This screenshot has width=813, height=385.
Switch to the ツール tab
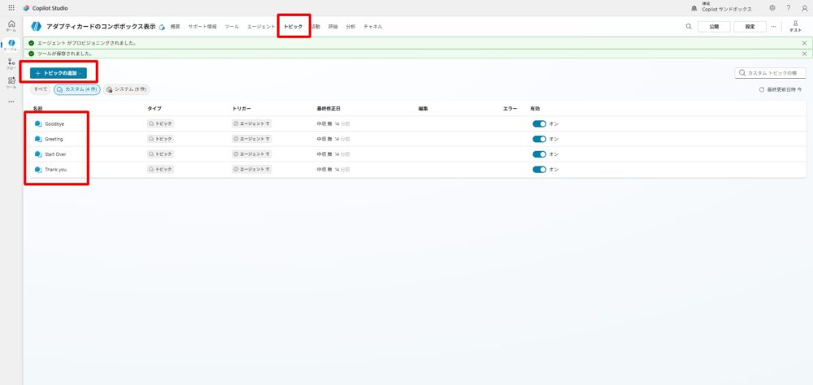pos(232,27)
